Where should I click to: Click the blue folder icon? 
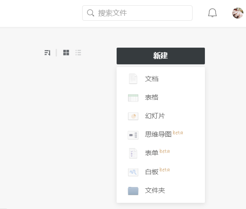[133, 191]
